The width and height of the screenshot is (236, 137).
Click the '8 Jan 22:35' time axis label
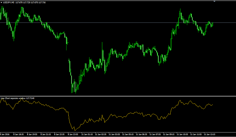coord(59,134)
